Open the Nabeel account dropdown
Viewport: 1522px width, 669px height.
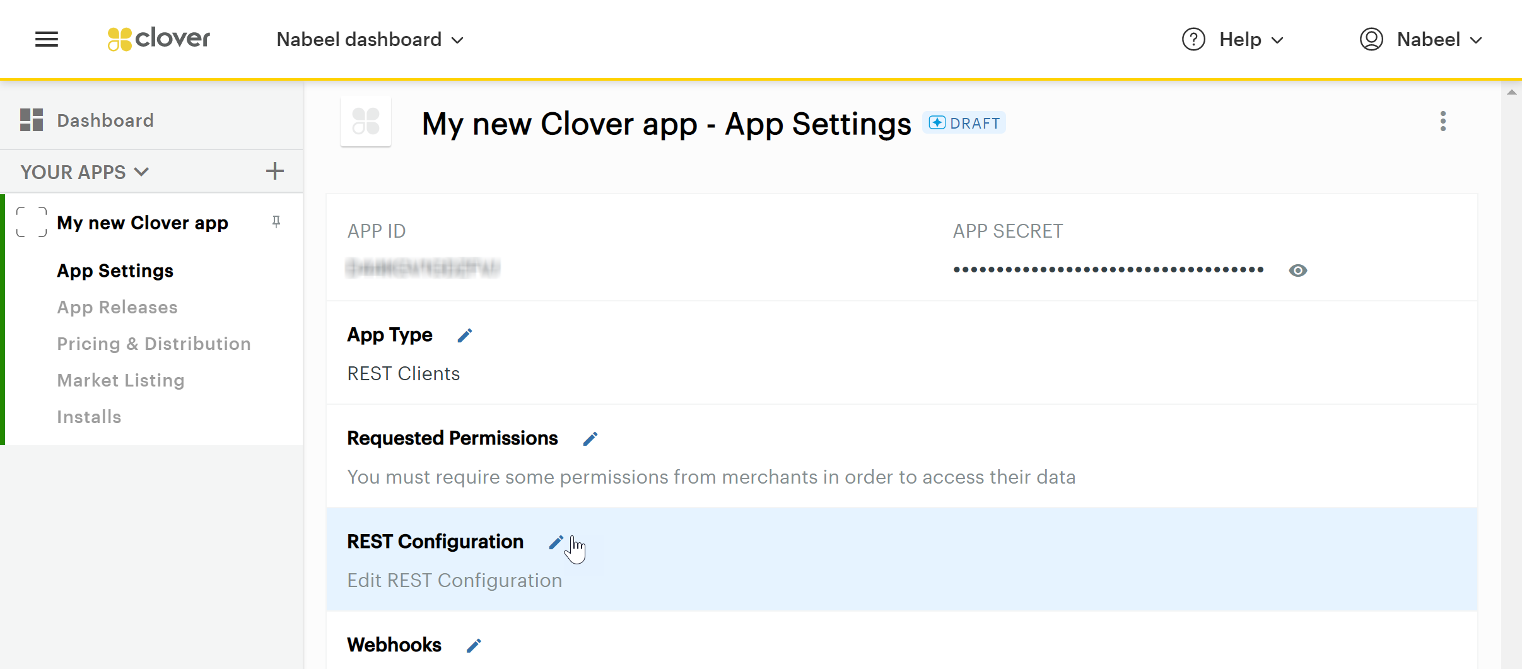click(x=1439, y=40)
